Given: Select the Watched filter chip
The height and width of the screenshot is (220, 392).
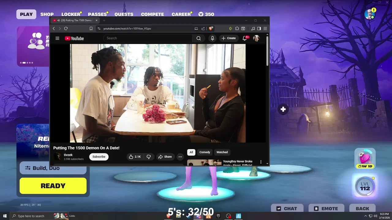Looking at the screenshot, I should click(222, 152).
